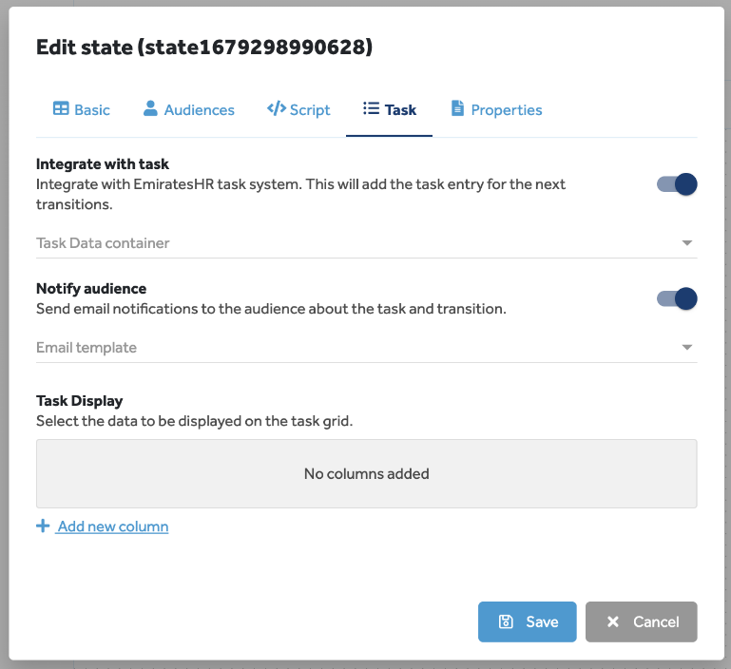The width and height of the screenshot is (731, 669).
Task: Toggle the Integrate with task switch
Action: [x=677, y=184]
